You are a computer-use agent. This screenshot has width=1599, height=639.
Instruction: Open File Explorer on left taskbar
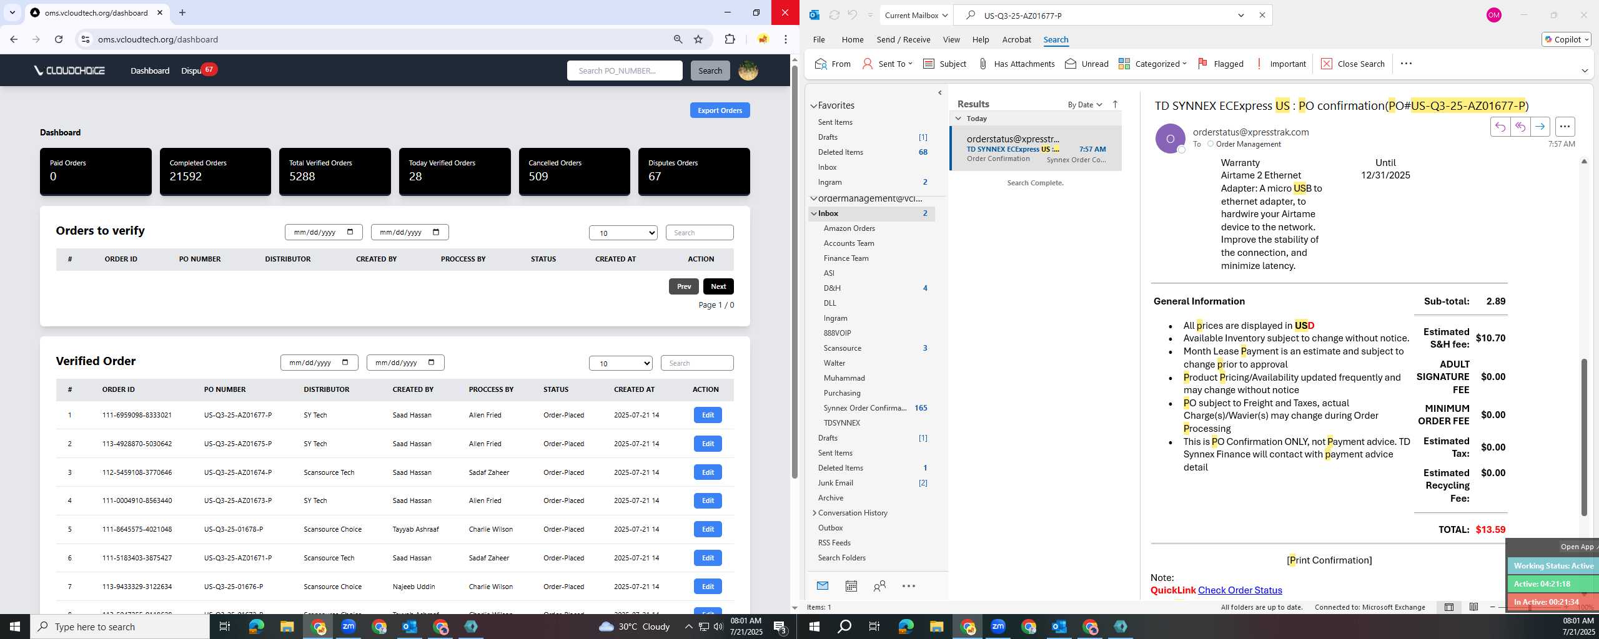click(287, 627)
